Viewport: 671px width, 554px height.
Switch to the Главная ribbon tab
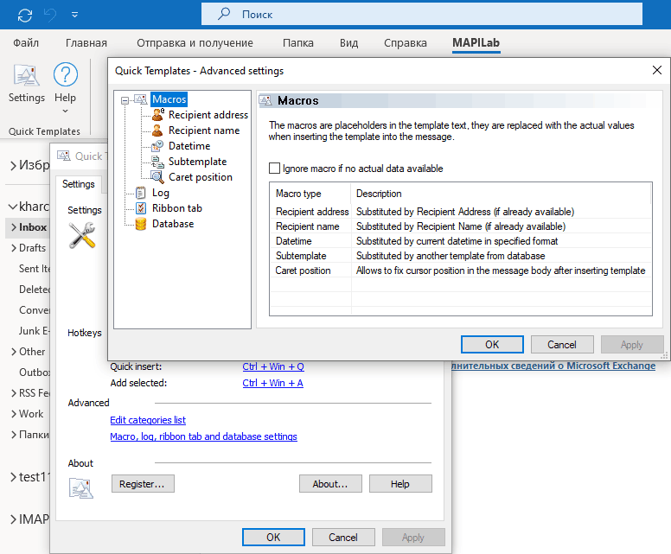pyautogui.click(x=86, y=43)
